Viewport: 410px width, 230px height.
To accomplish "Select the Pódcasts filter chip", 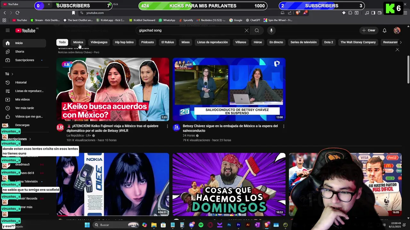I will coord(148,42).
